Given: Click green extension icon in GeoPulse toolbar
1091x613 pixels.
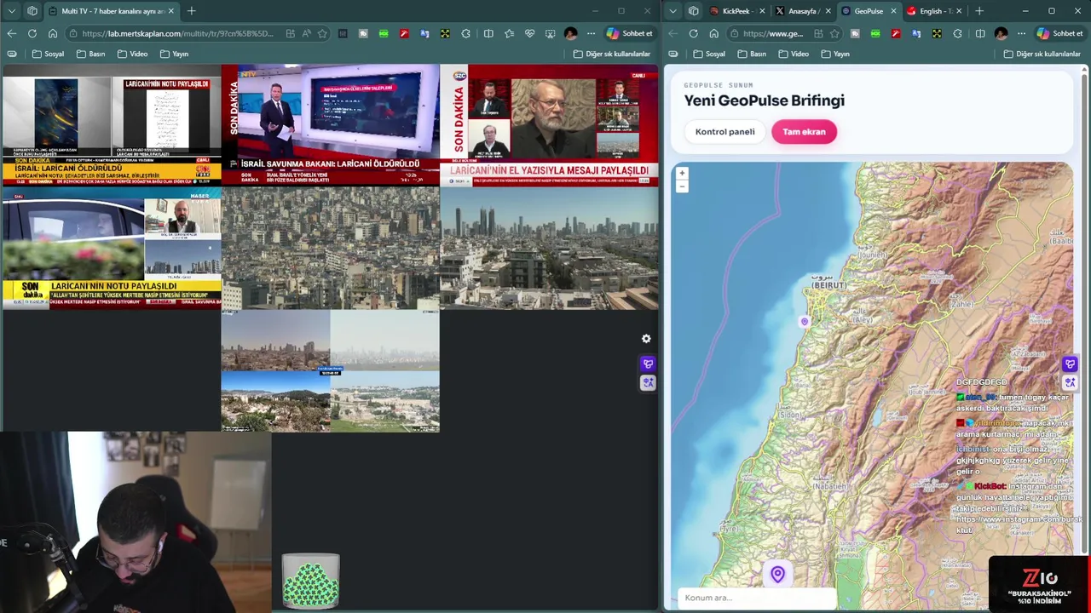Looking at the screenshot, I should [875, 33].
